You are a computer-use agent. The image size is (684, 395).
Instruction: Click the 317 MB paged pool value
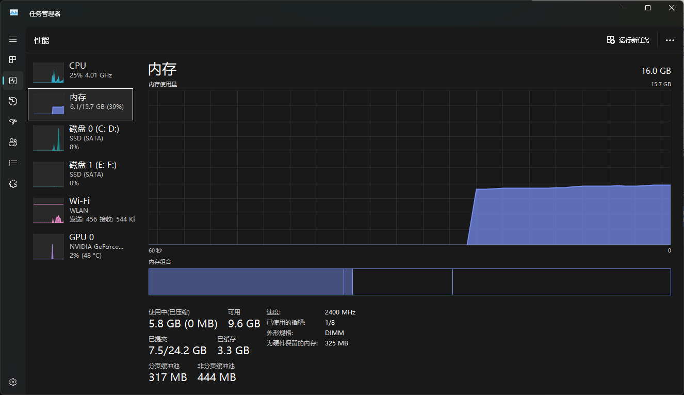tap(168, 377)
